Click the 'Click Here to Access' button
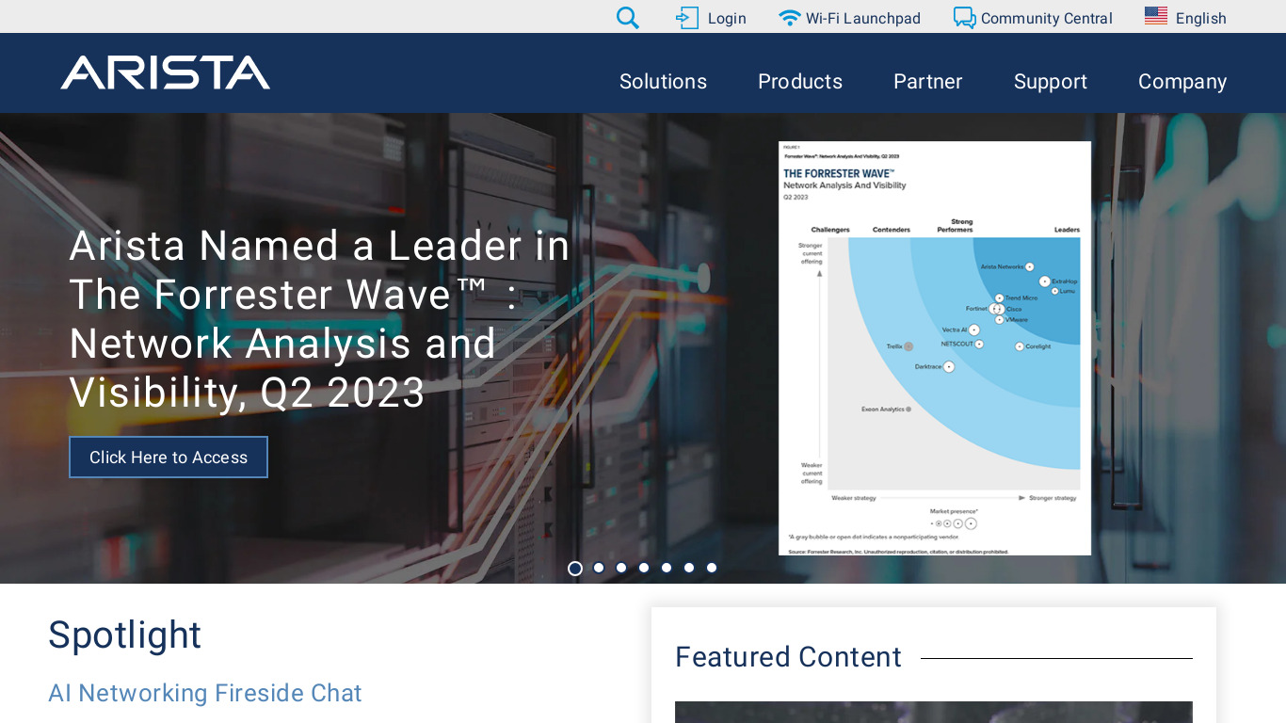 click(x=169, y=458)
